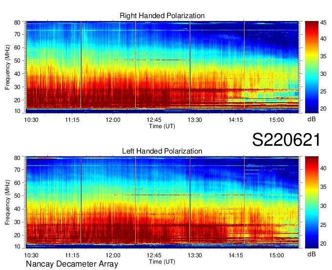Viewport: 332px width, 270px height.
Task: Click the "Right Handed Polarization" plot title
Action: (162, 16)
